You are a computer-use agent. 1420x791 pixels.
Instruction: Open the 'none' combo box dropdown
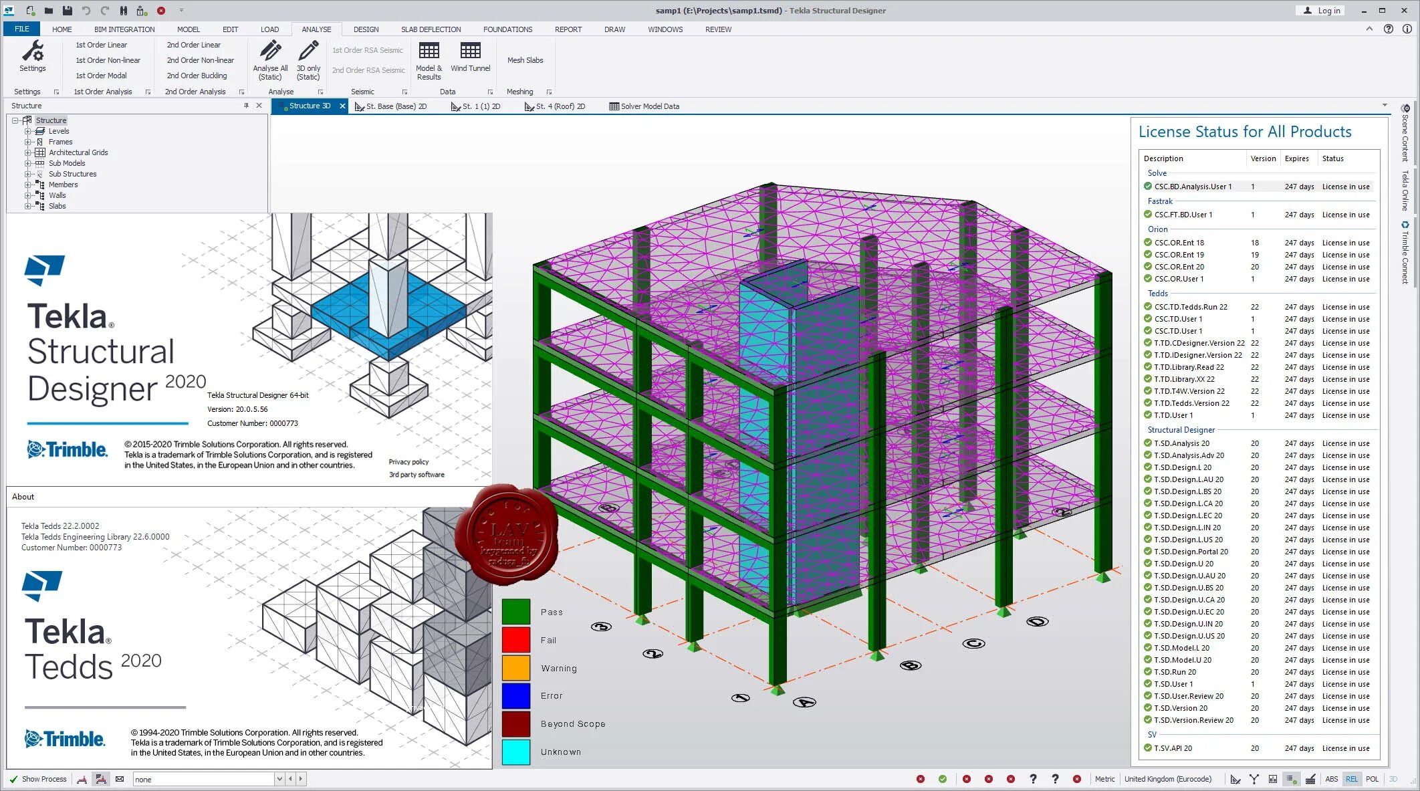tap(279, 779)
